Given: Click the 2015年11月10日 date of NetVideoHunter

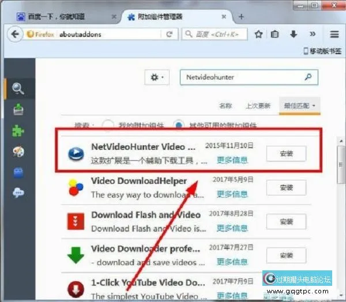Looking at the screenshot, I should click(x=229, y=146).
